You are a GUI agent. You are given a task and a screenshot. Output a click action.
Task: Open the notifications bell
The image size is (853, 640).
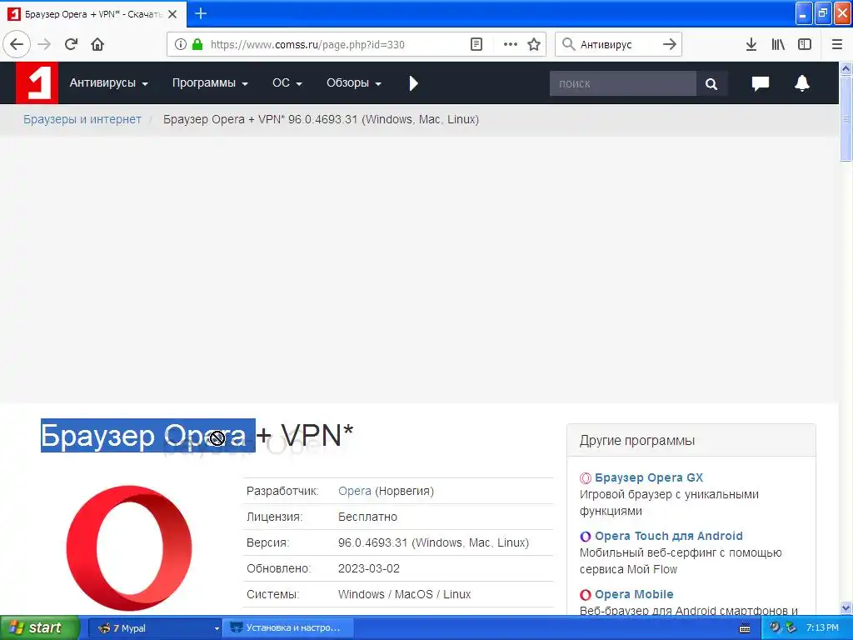click(x=802, y=83)
